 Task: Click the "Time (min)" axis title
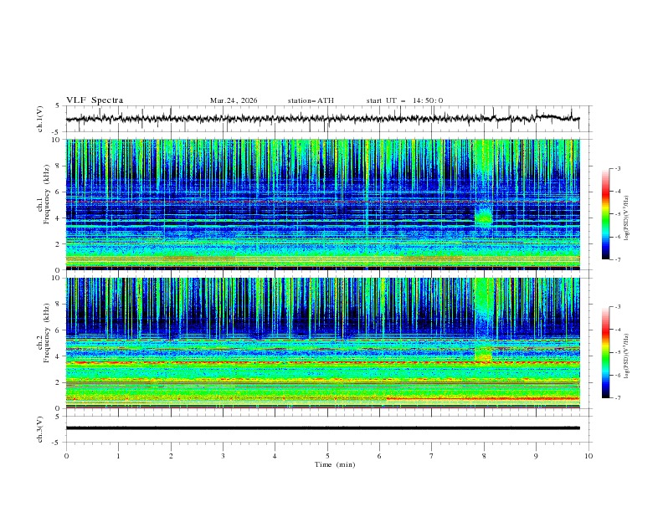click(335, 464)
